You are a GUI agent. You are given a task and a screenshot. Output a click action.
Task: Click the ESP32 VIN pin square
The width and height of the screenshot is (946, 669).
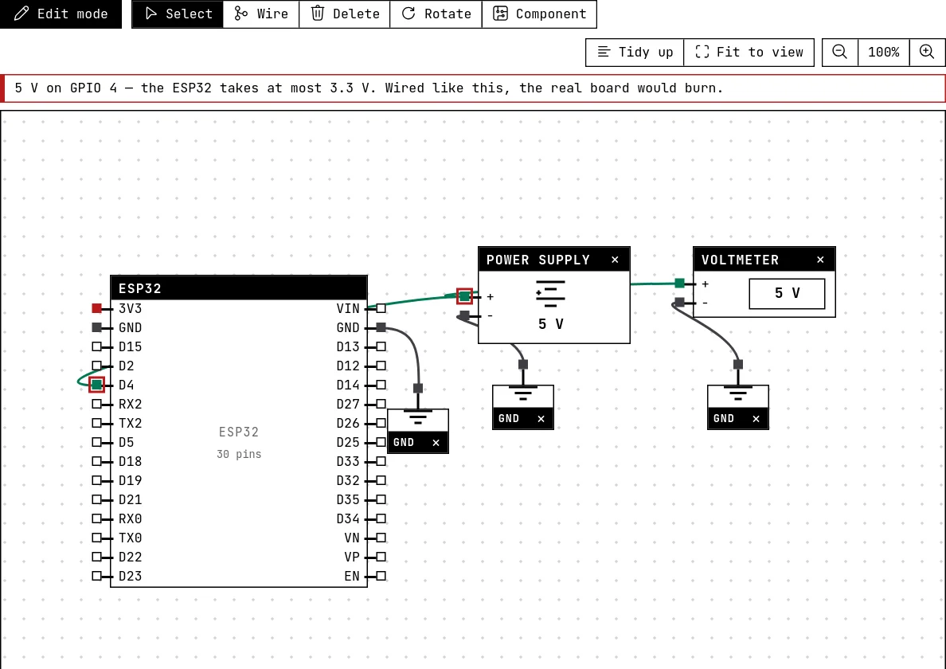pos(381,308)
